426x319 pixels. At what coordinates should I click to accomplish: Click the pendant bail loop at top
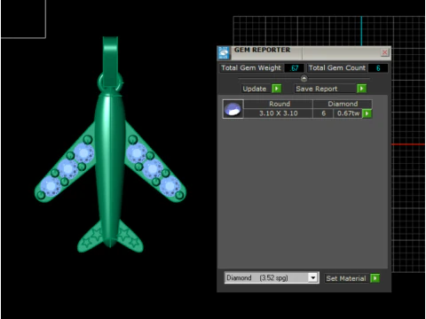point(110,62)
